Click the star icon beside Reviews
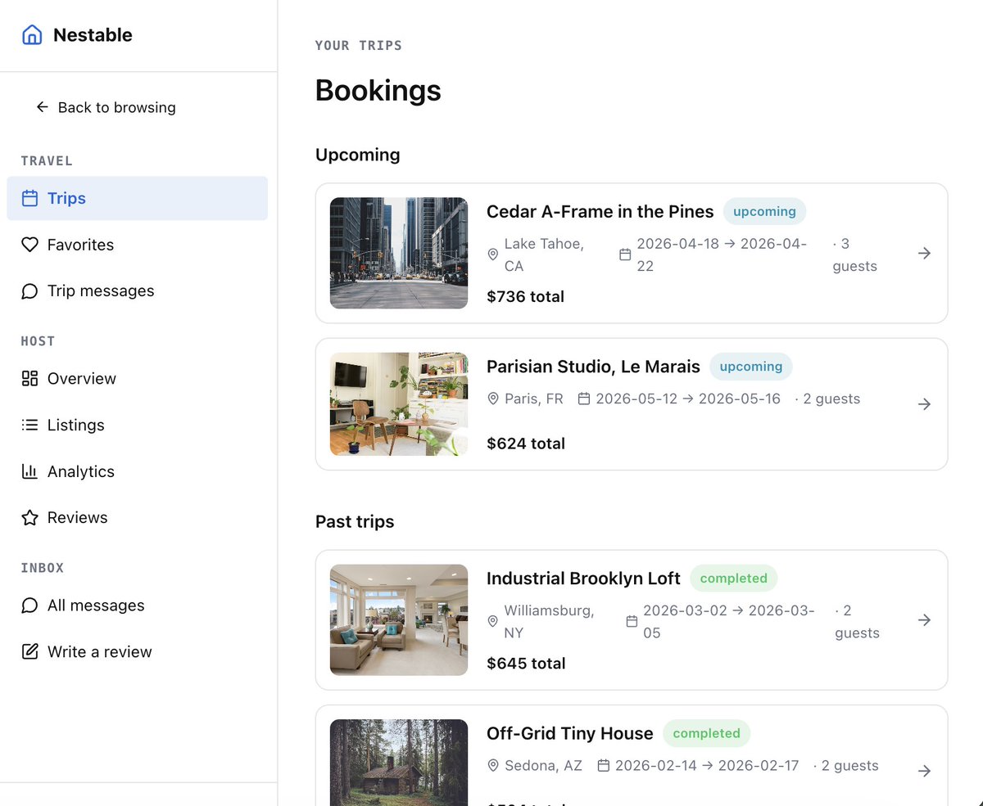This screenshot has width=983, height=806. [x=30, y=517]
